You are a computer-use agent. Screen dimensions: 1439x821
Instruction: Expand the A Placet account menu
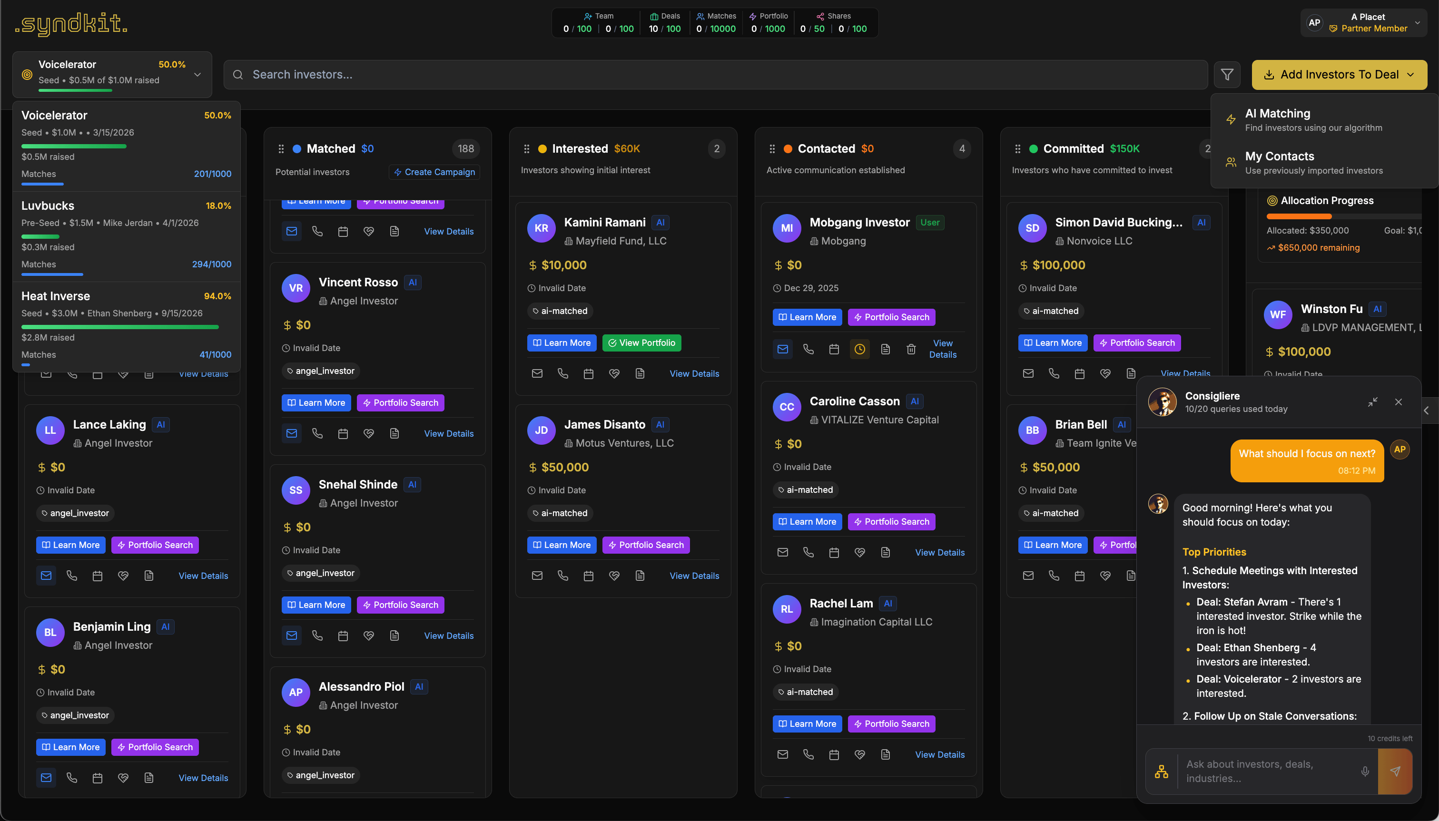click(1363, 22)
